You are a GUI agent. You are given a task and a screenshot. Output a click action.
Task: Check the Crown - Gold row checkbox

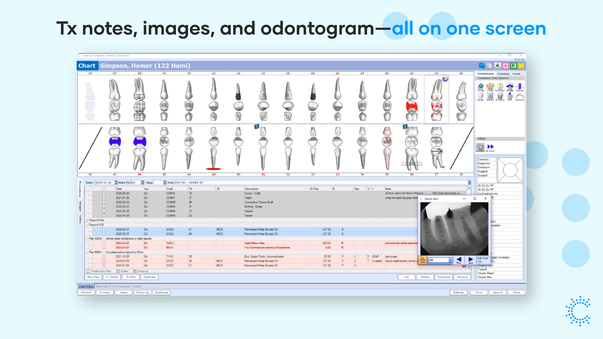pos(104,193)
